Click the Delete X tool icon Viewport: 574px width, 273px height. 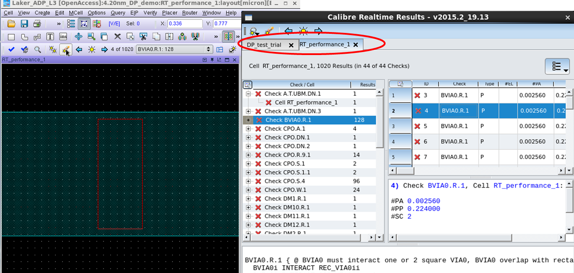click(x=117, y=37)
